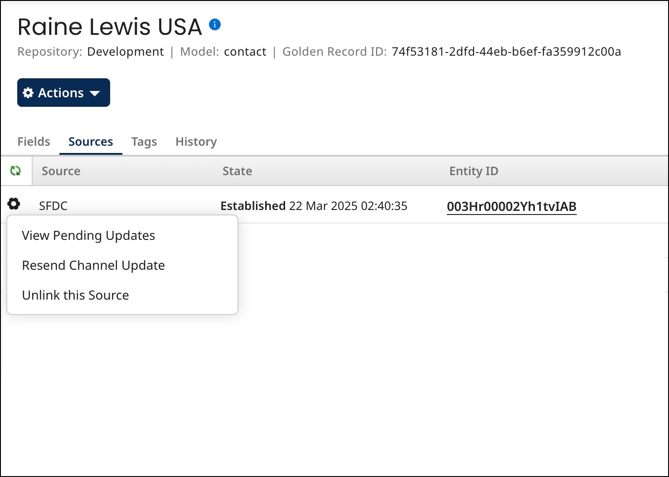Open entity ID 003Hr00002Yh1tvIAB link
The width and height of the screenshot is (669, 477).
[511, 206]
